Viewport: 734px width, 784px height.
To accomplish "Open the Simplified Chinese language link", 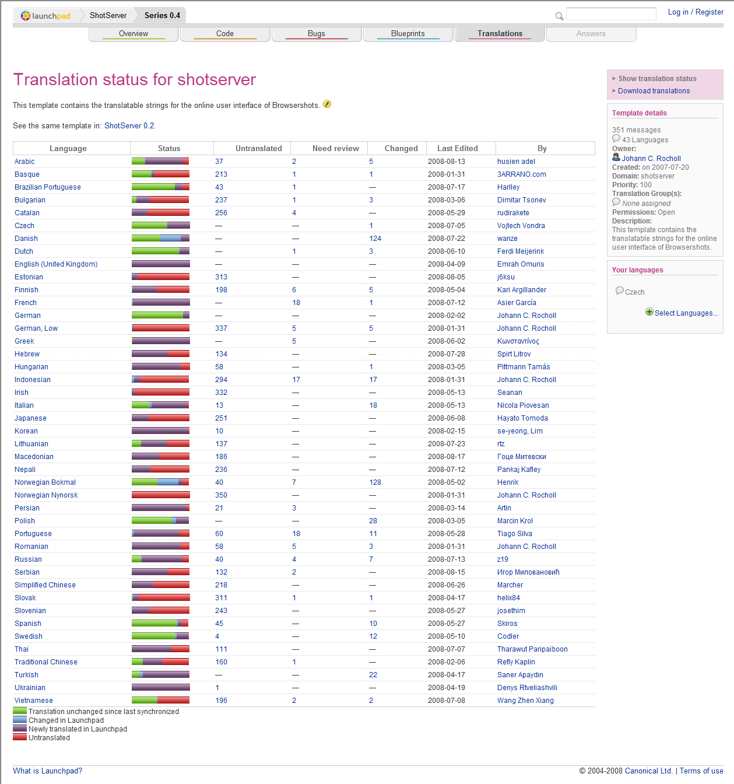I will point(45,585).
